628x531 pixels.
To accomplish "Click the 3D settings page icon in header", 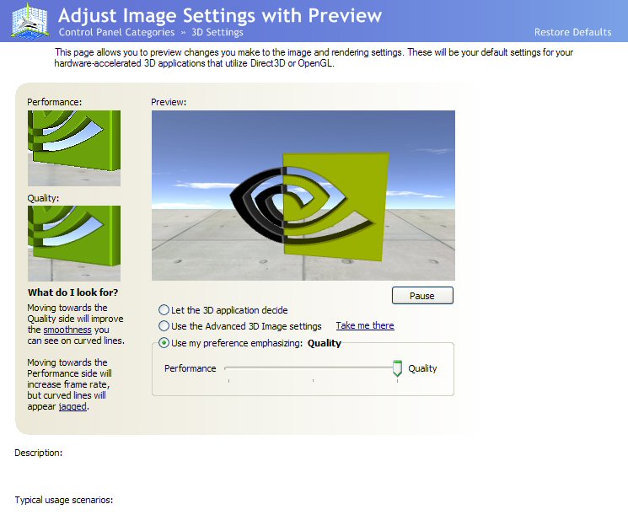I will [30, 21].
